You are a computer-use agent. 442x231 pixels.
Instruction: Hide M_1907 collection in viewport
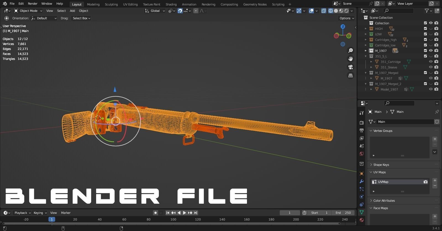(431, 51)
